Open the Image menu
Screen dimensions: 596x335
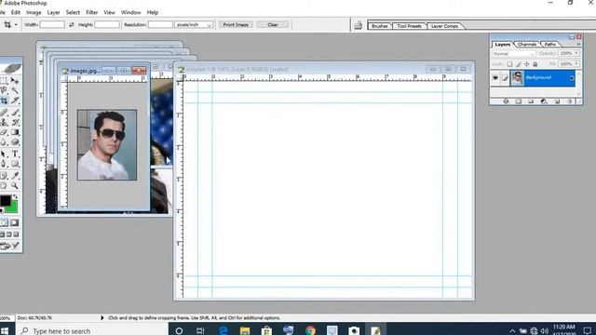[x=34, y=12]
